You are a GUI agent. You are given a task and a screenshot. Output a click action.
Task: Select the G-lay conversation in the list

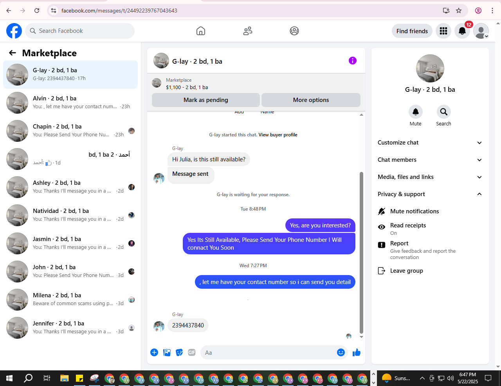point(70,75)
